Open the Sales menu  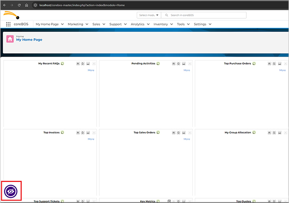pos(98,24)
